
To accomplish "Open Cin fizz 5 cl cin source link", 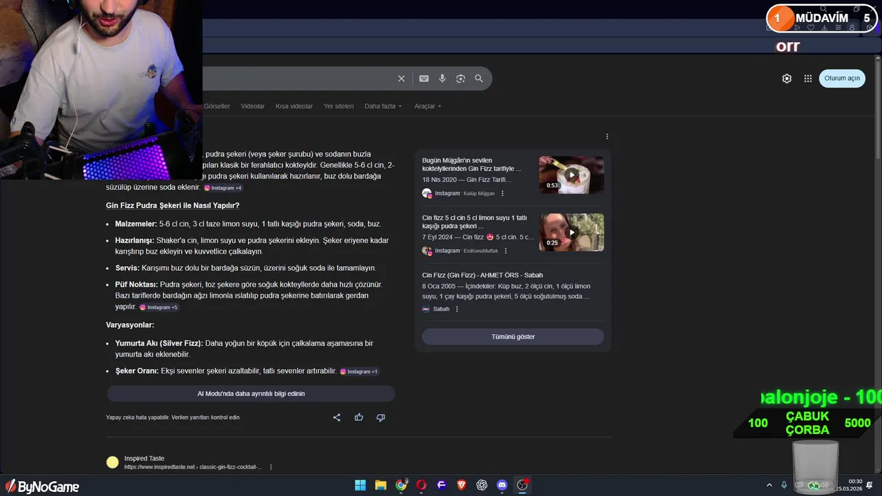I will pyautogui.click(x=475, y=222).
